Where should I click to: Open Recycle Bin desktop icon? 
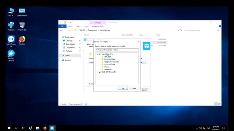(x=22, y=26)
